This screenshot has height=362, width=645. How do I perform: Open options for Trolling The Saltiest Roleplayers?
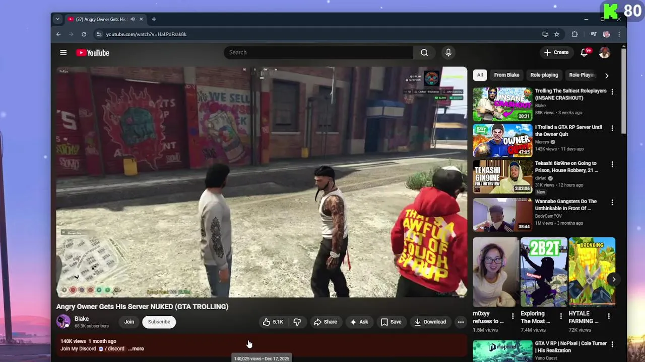[612, 92]
